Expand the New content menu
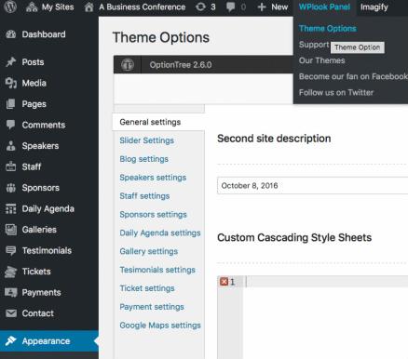 point(273,7)
